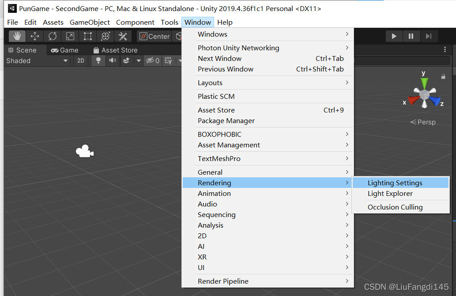
Task: Toggle scene lighting bulb icon
Action: tap(98, 61)
